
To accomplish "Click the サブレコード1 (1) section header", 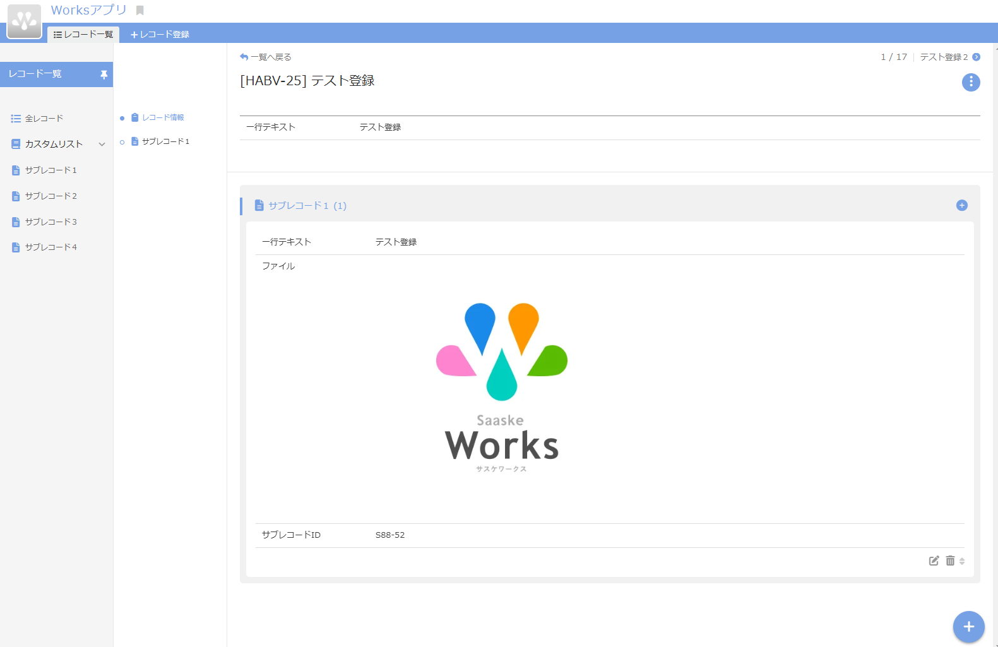I will (300, 205).
